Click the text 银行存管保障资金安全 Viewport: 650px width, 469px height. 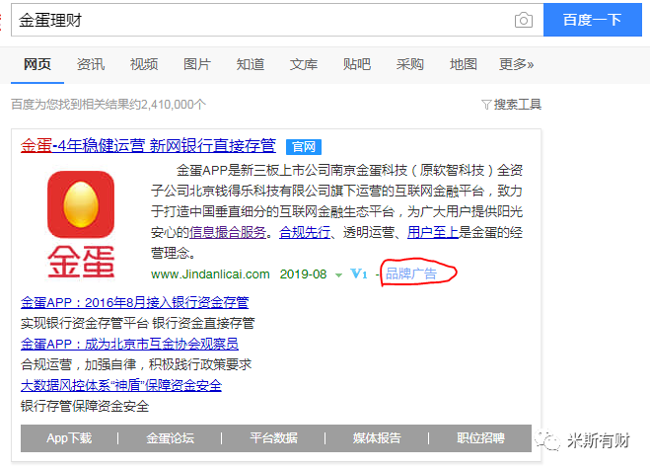[85, 407]
